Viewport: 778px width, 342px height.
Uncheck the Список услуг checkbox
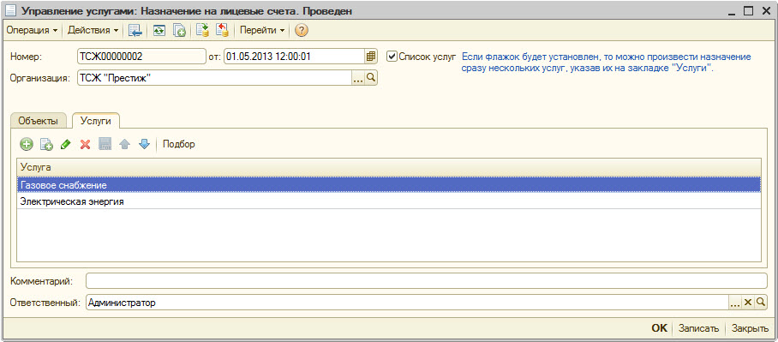click(392, 57)
